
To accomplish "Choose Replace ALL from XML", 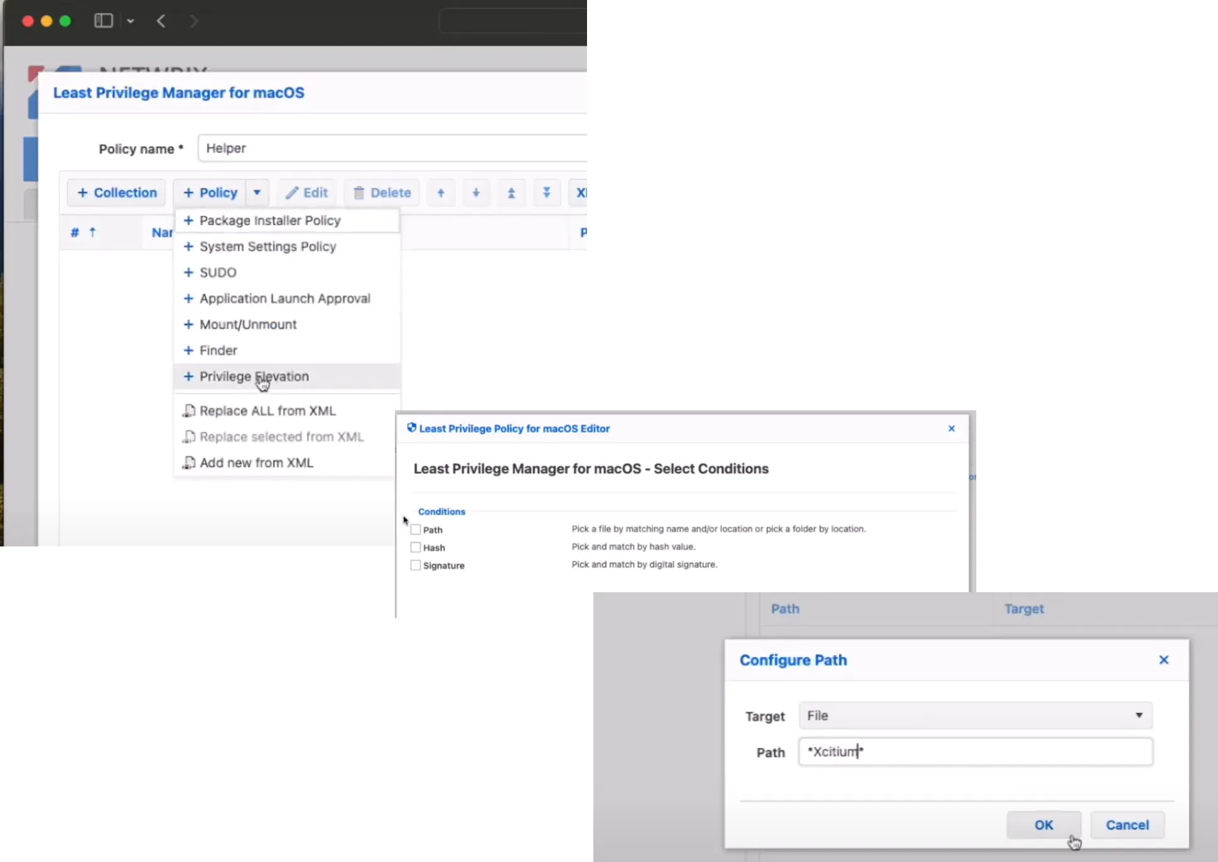I will pyautogui.click(x=287, y=411).
